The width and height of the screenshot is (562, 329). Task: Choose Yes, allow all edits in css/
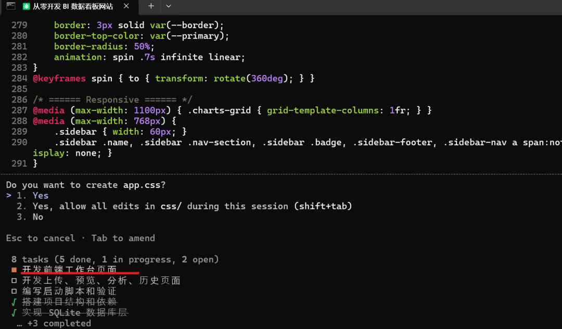tap(184, 207)
